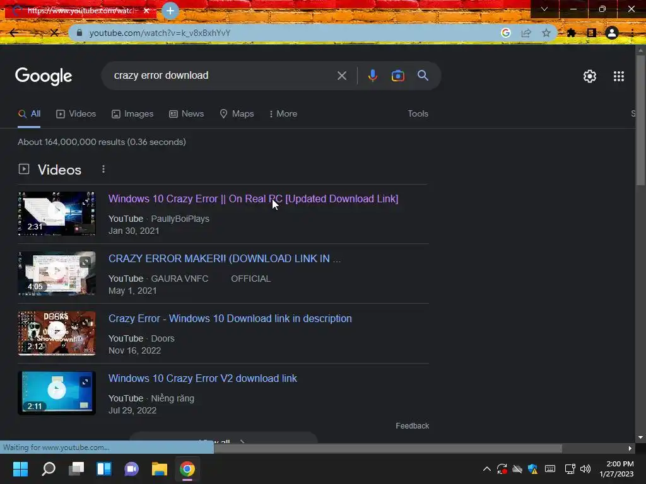Select the All results tab
Image resolution: width=646 pixels, height=484 pixels.
(x=29, y=114)
